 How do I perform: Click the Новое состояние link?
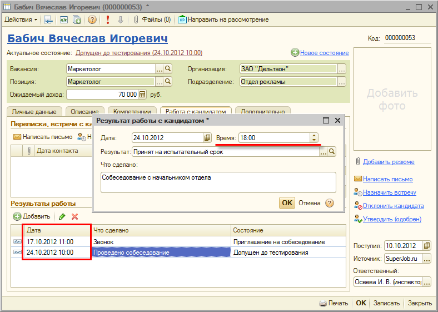[x=324, y=53]
